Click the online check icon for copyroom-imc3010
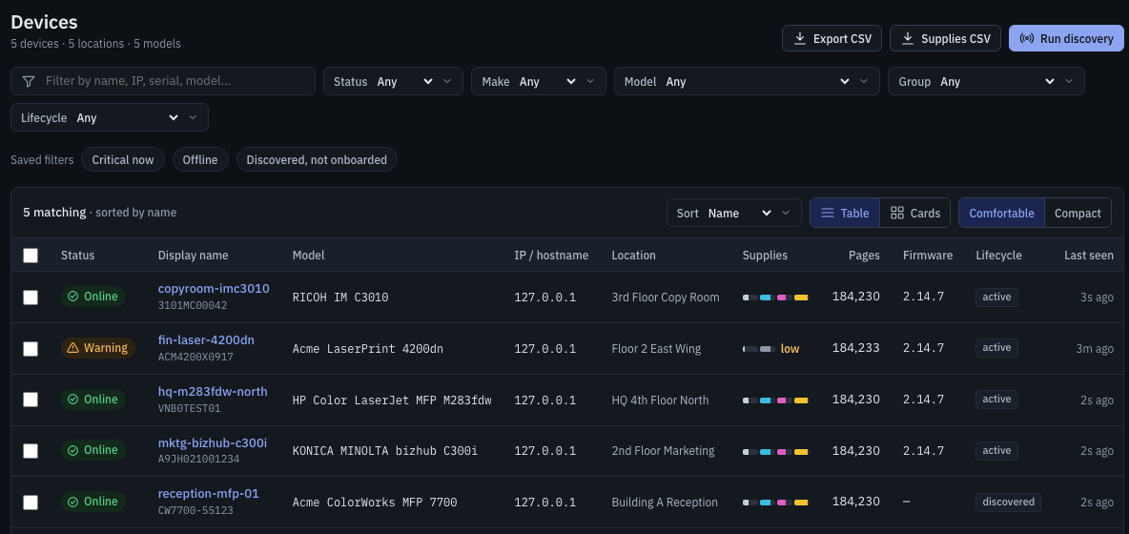This screenshot has height=534, width=1129. (72, 297)
